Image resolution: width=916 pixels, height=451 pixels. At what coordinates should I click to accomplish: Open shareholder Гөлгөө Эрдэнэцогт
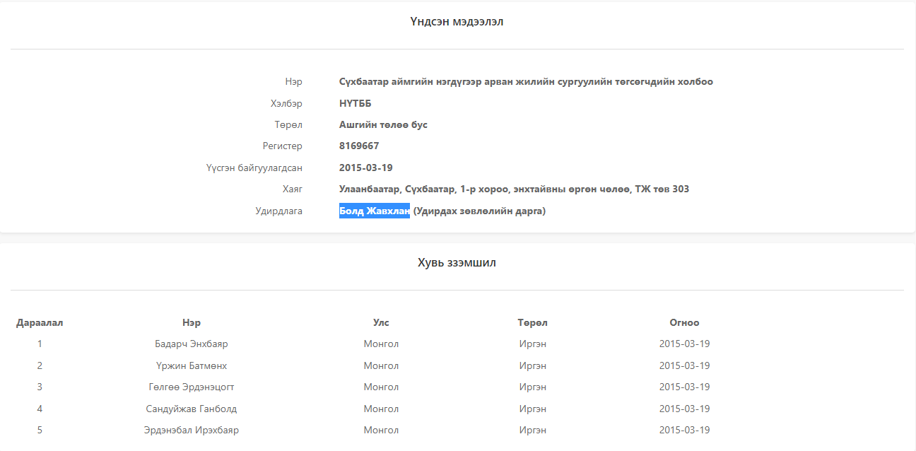191,387
